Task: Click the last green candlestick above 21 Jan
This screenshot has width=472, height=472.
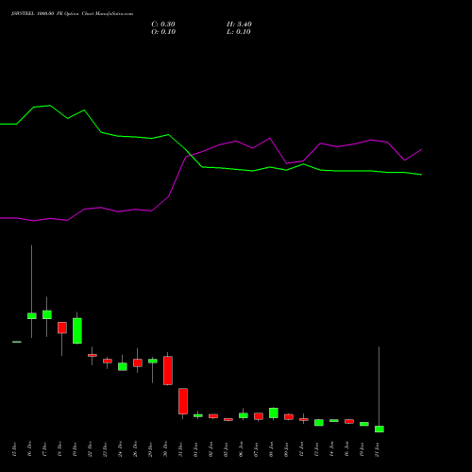Action: coord(379,429)
